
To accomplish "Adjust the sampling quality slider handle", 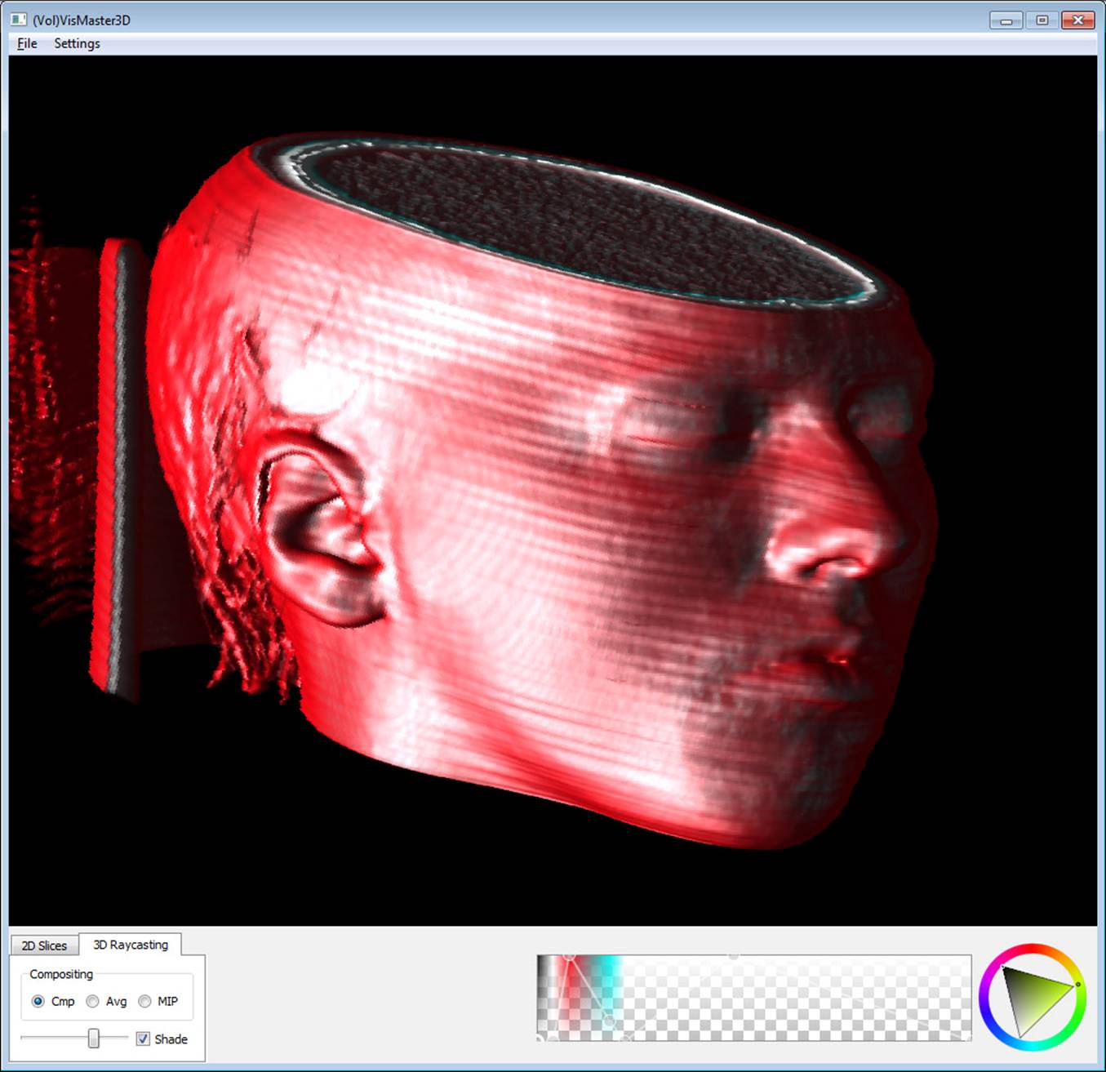I will click(x=93, y=1039).
